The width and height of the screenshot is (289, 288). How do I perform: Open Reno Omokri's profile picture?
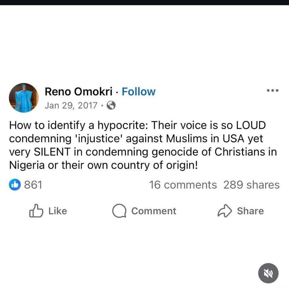24,98
